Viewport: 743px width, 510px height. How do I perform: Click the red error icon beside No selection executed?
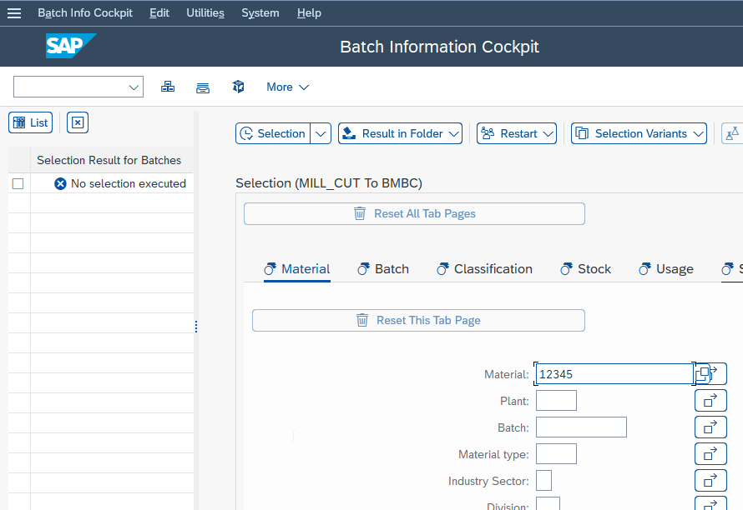click(x=60, y=183)
